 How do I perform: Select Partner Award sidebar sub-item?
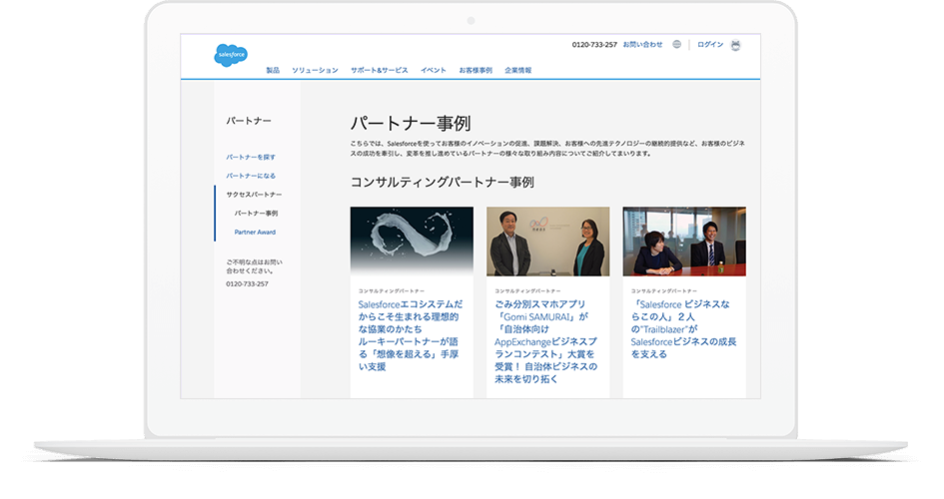point(255,233)
